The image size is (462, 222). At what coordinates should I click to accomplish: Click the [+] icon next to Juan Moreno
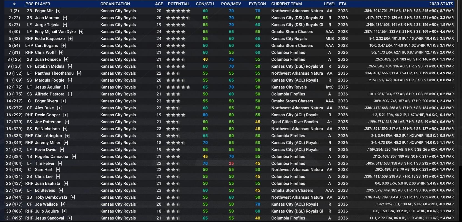[65, 18]
